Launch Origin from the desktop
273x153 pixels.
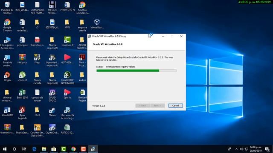coord(7,76)
